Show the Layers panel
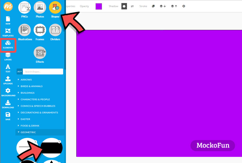This screenshot has height=163, width=242. click(x=8, y=56)
